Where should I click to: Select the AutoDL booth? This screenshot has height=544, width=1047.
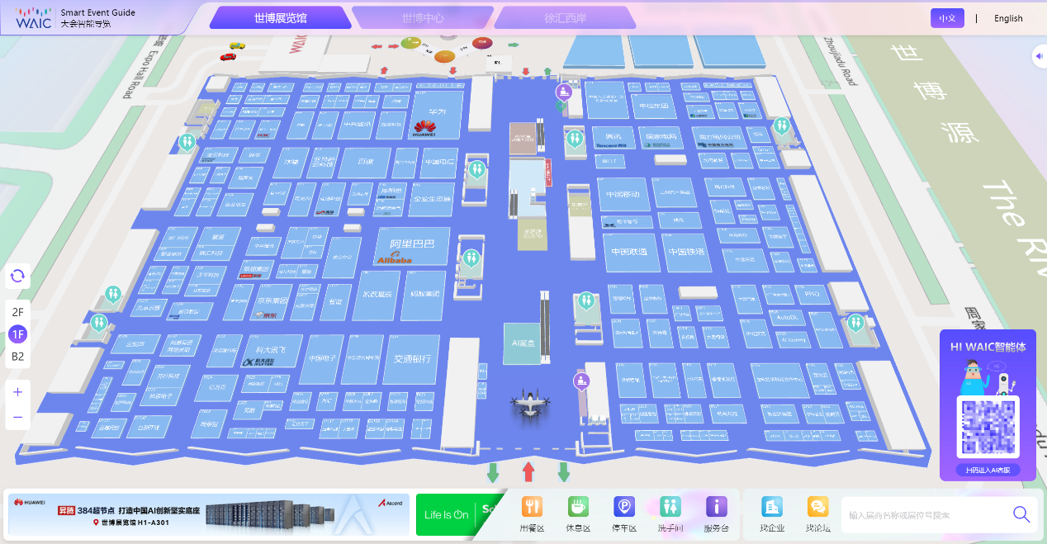tap(786, 316)
